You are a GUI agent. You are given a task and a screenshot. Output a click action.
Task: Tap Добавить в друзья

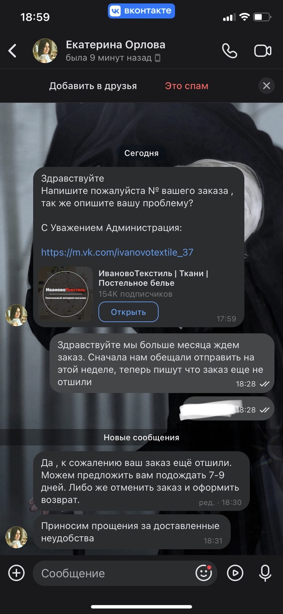pyautogui.click(x=93, y=86)
